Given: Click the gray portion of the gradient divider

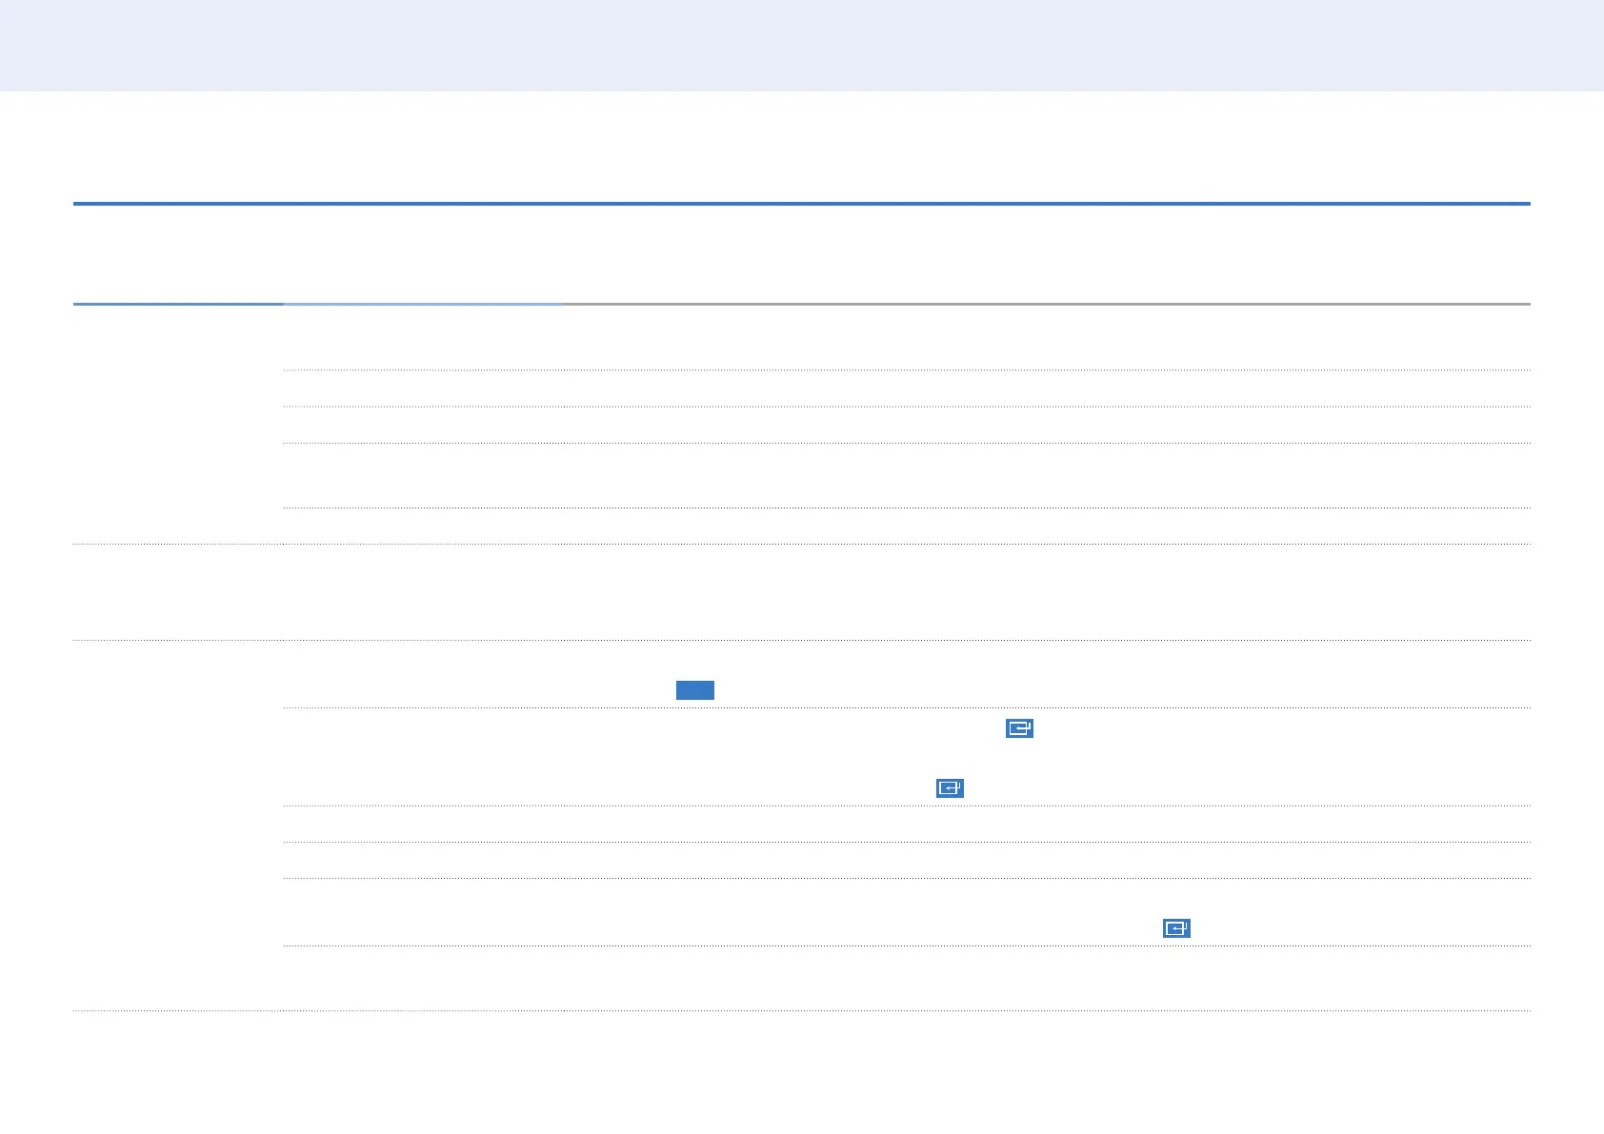Looking at the screenshot, I should coord(1048,304).
